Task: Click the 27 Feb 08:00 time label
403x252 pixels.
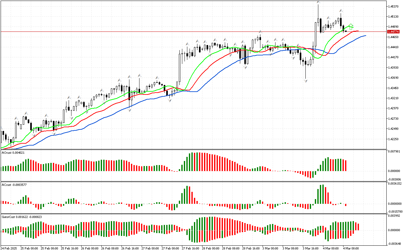Action: coord(170,248)
